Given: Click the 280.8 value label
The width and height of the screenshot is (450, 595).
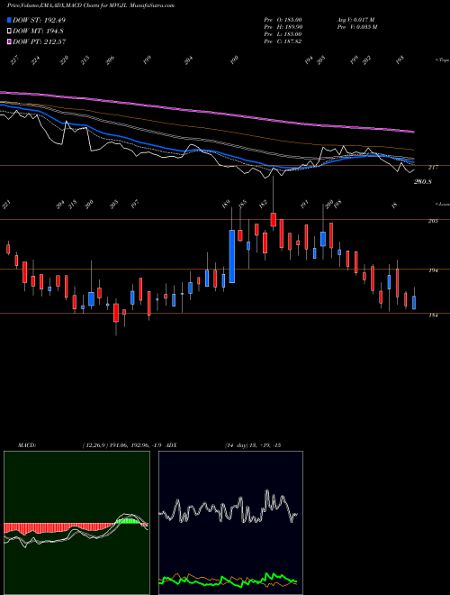Looking at the screenshot, I should [423, 182].
